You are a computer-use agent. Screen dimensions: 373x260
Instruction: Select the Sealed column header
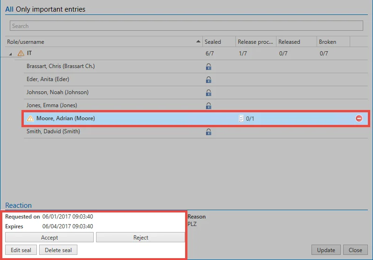[219, 42]
